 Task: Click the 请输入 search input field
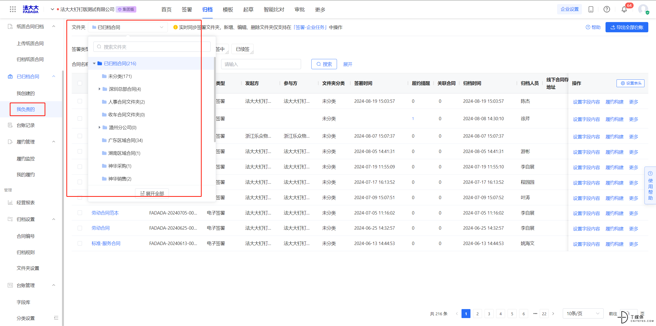pos(261,64)
